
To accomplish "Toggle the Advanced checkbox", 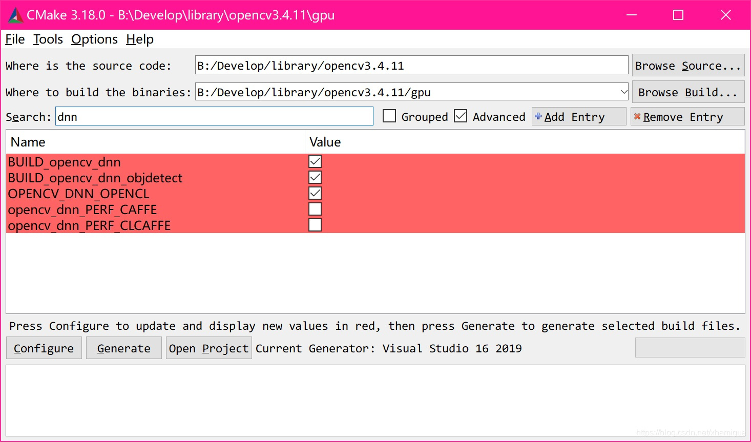I will [x=461, y=116].
